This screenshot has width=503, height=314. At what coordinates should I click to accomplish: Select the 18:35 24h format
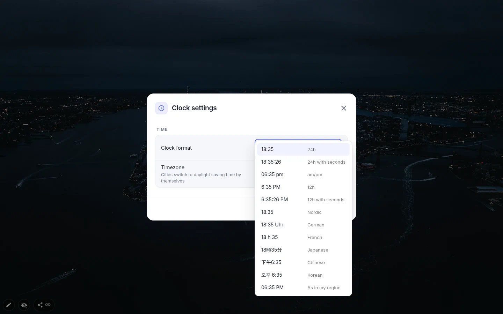(x=303, y=149)
